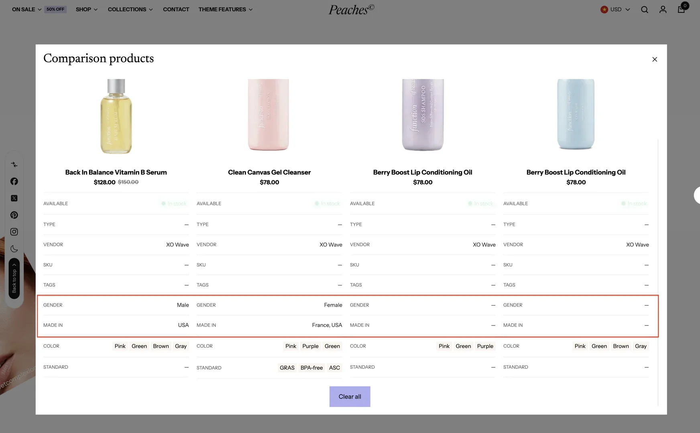Open the Theme Features menu

pyautogui.click(x=225, y=10)
